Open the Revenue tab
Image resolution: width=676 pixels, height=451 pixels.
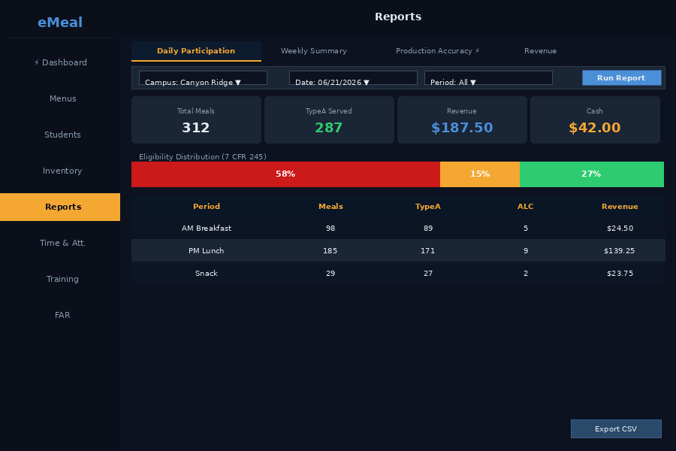click(x=540, y=51)
